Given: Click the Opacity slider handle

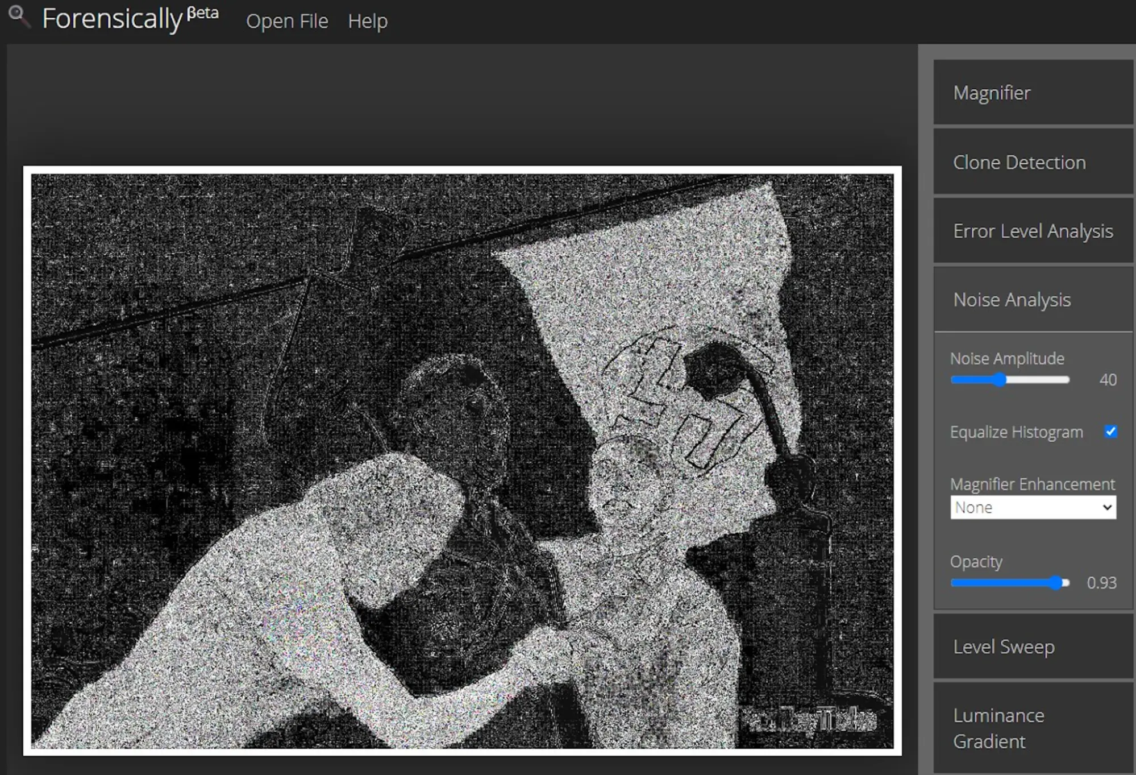Looking at the screenshot, I should coord(1056,583).
